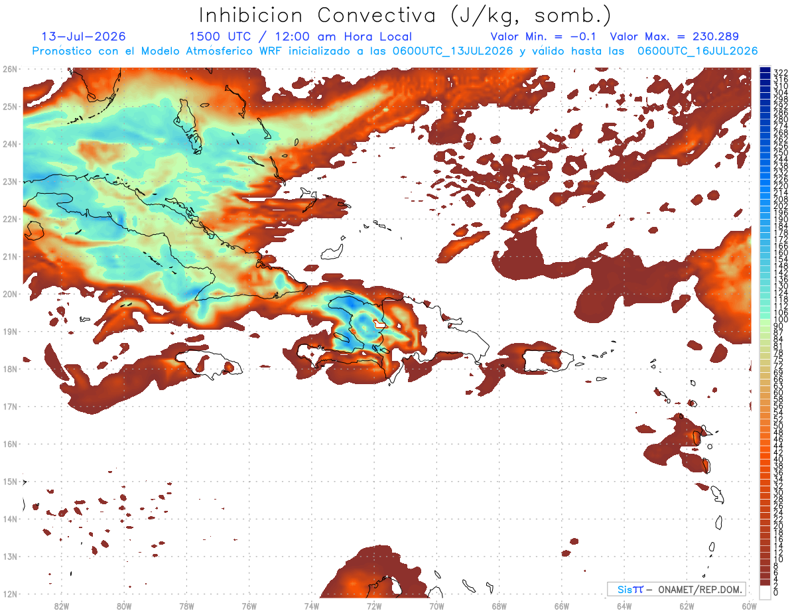796x615 pixels.
Task: Click the 26N latitude label
Action: (x=10, y=69)
